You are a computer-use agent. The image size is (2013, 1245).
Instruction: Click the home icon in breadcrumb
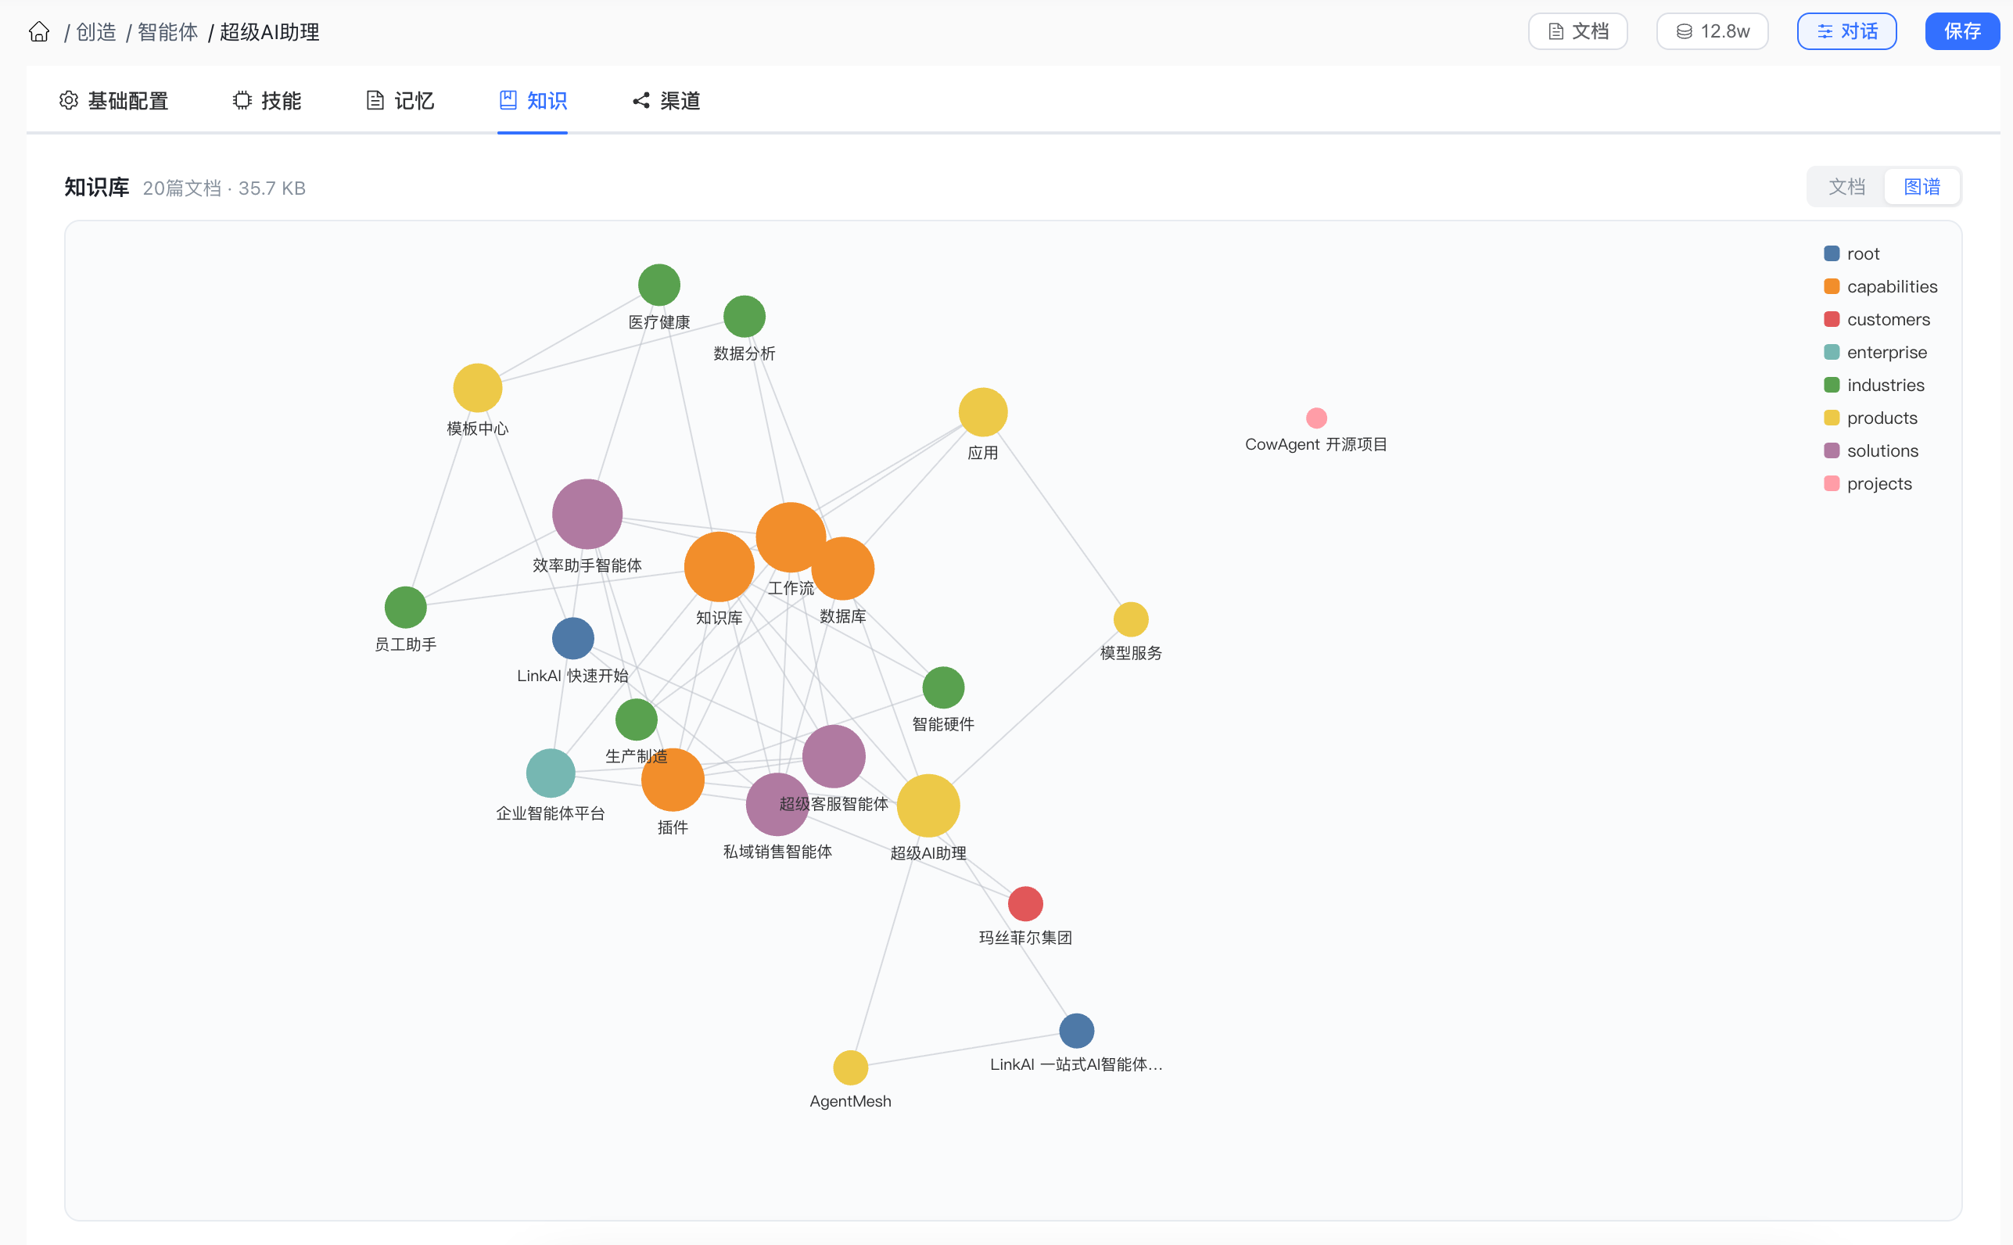[x=38, y=32]
